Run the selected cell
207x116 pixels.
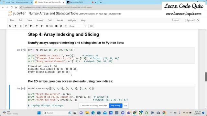[x=49, y=26]
